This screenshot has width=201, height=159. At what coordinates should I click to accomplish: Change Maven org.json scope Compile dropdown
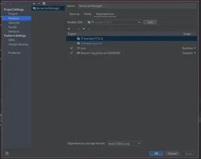click(189, 53)
